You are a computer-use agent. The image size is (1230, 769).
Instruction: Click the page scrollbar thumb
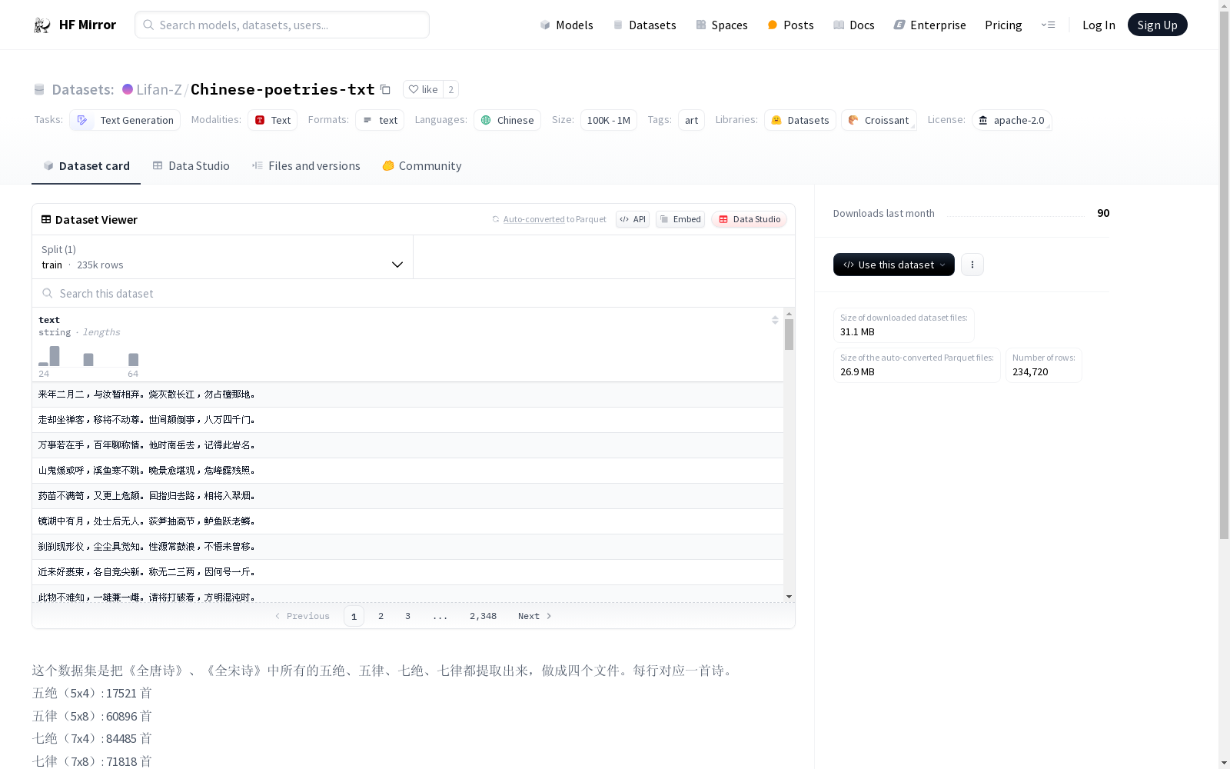1224,275
